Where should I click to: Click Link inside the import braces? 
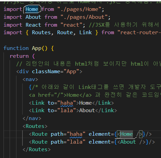coord(85,32)
